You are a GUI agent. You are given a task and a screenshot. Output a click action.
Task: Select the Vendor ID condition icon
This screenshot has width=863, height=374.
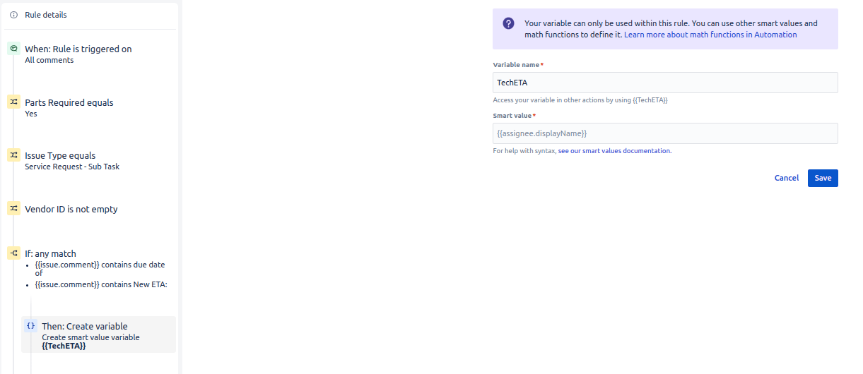point(13,209)
